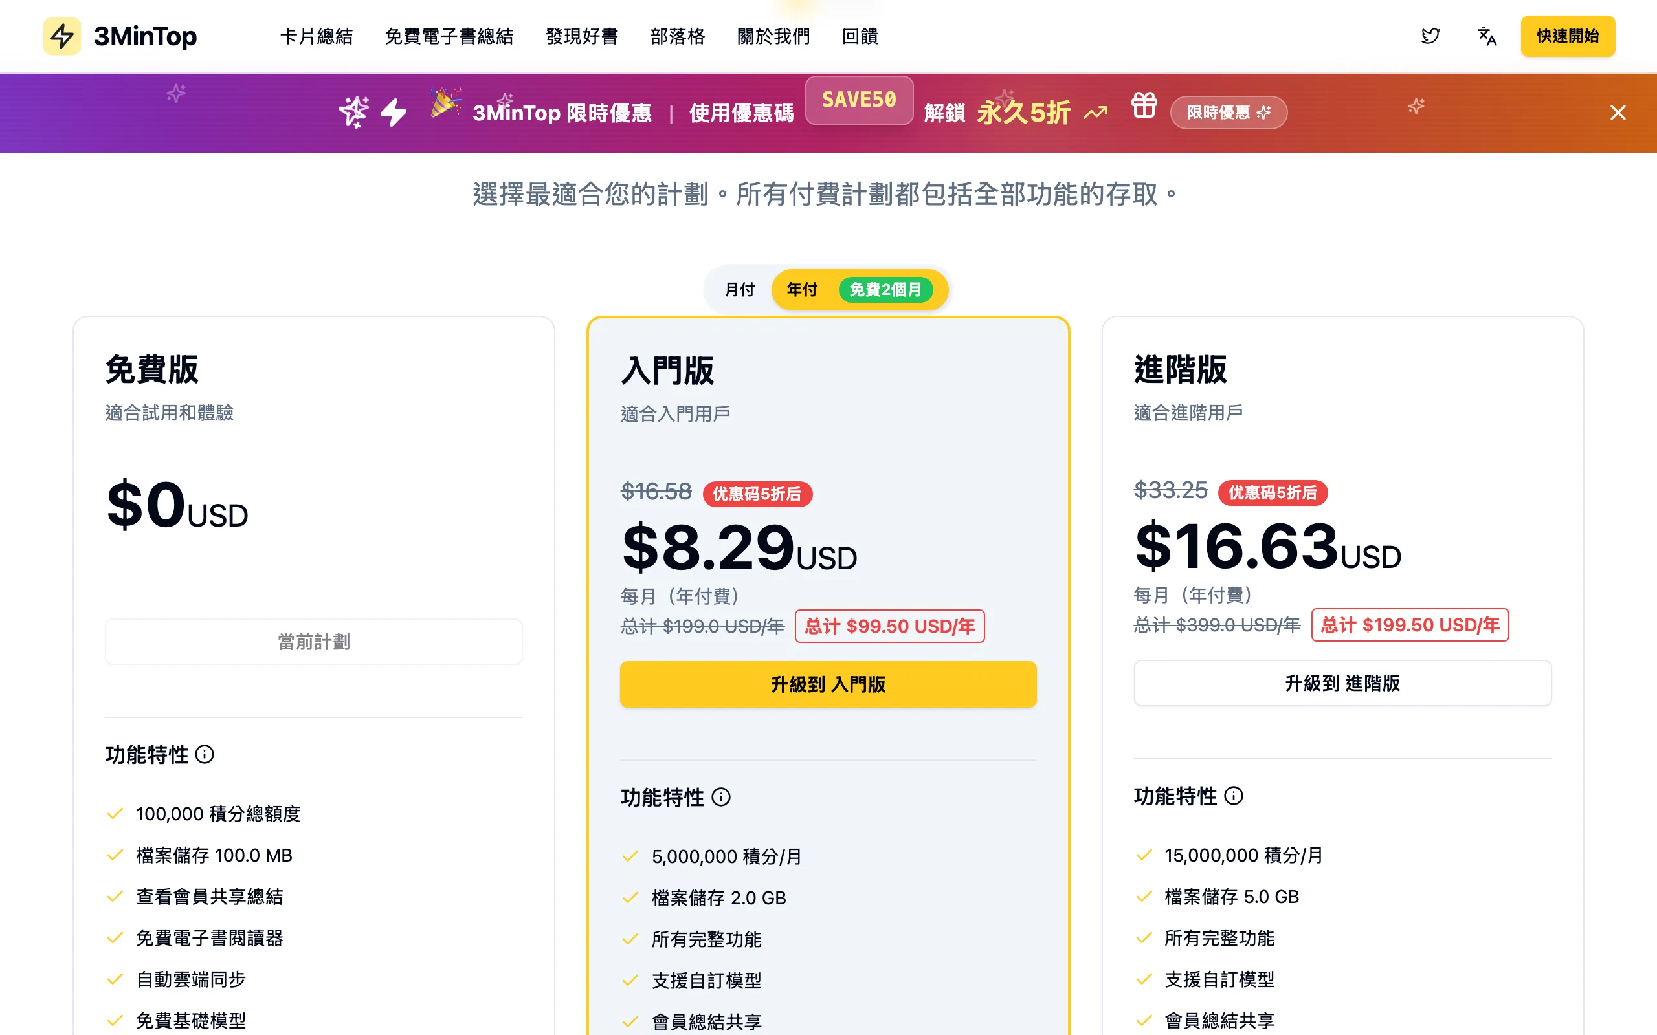Click 升級到 進階版 button
The height and width of the screenshot is (1035, 1657).
pyautogui.click(x=1342, y=682)
